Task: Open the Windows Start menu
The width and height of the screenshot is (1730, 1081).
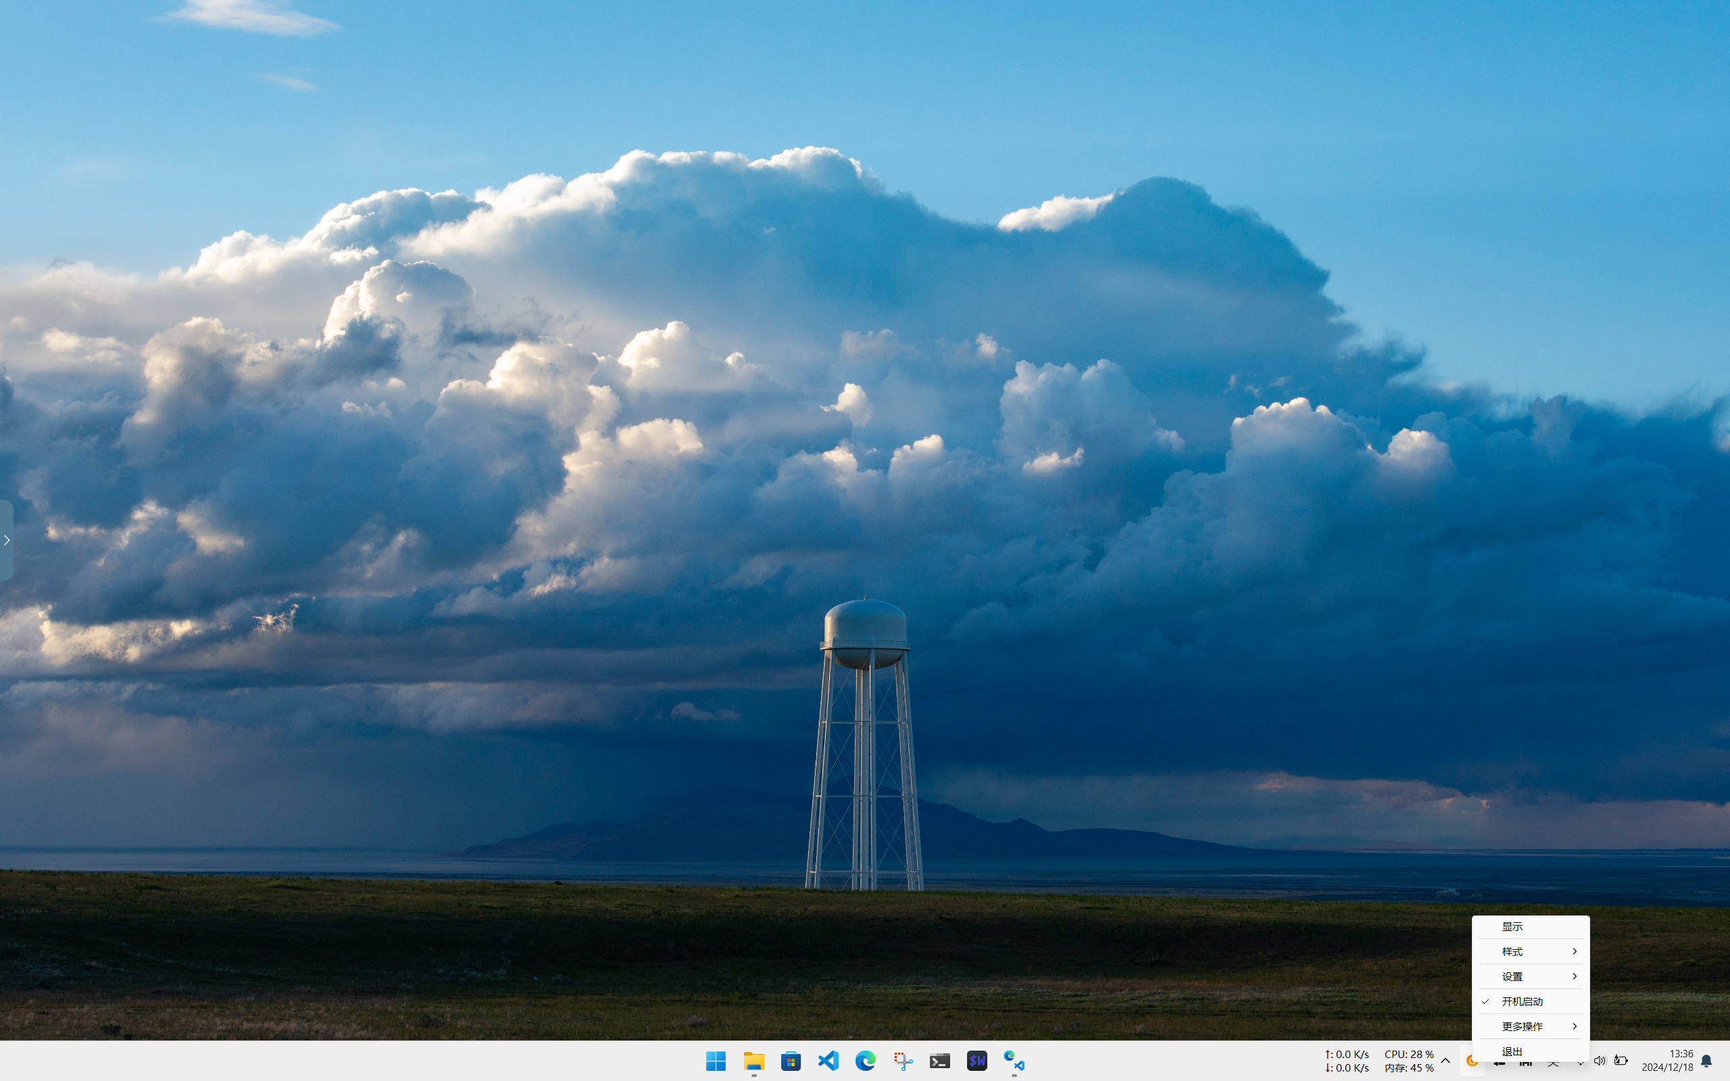Action: 716,1061
